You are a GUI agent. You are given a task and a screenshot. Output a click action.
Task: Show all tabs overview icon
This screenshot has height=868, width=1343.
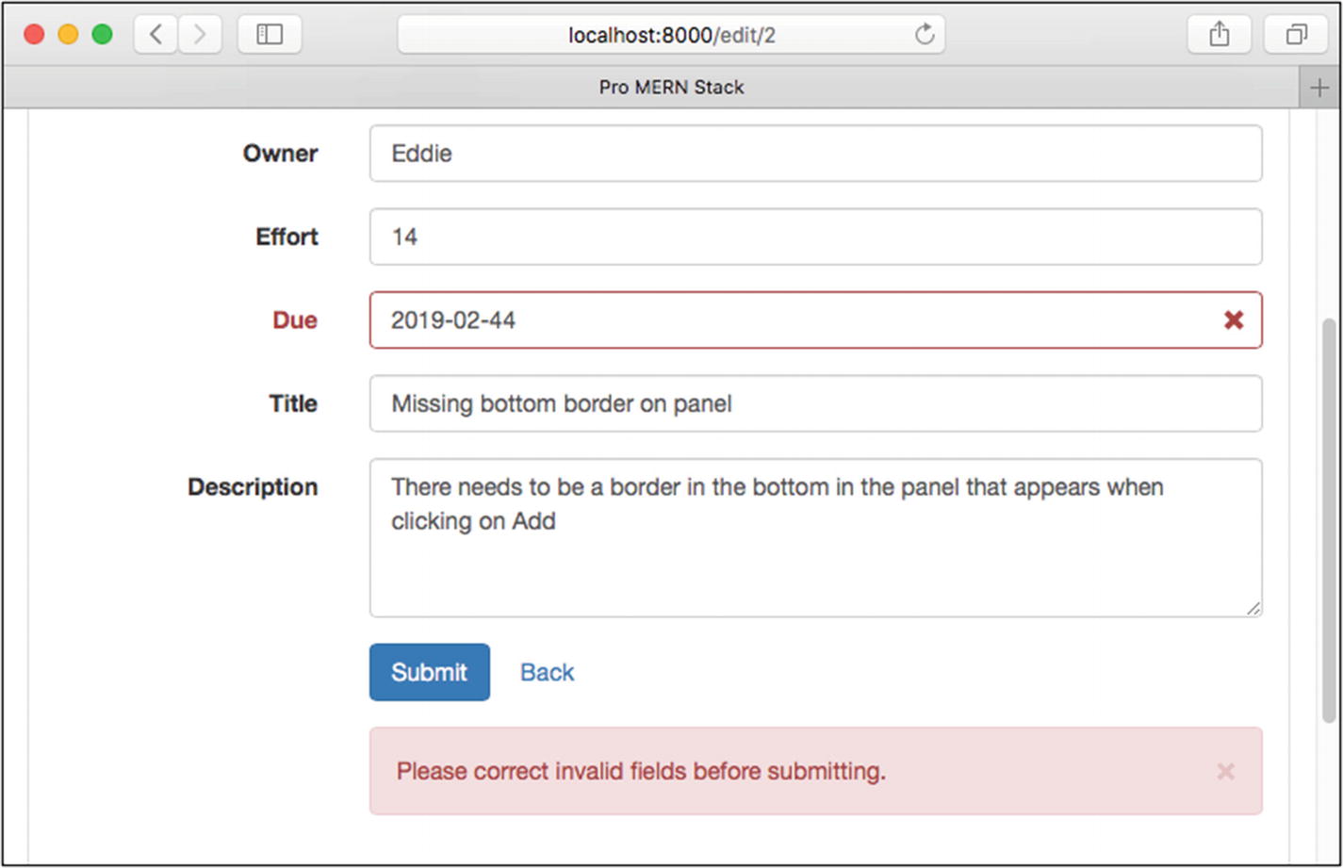click(1296, 35)
